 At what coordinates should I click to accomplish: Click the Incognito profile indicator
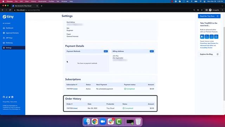pyautogui.click(x=214, y=10)
